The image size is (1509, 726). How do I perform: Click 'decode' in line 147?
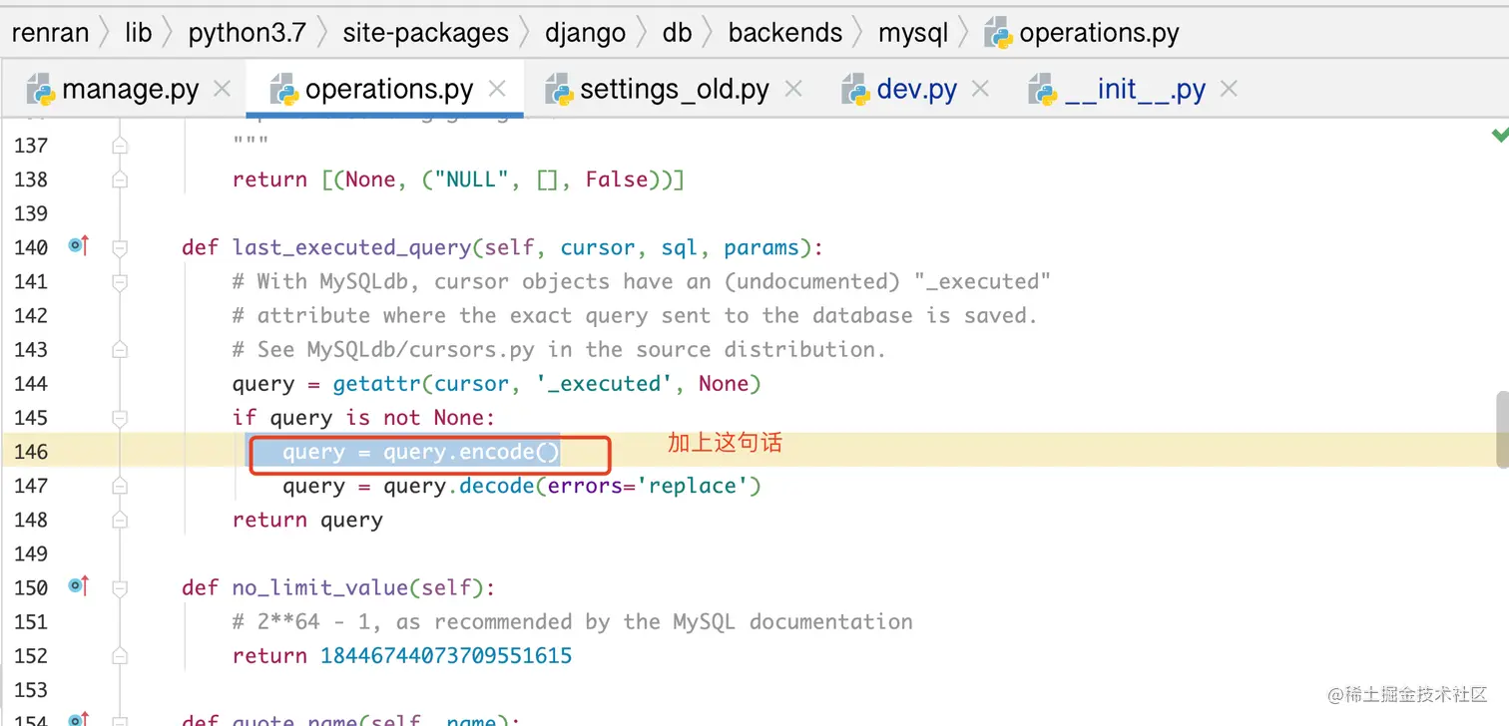coord(497,486)
